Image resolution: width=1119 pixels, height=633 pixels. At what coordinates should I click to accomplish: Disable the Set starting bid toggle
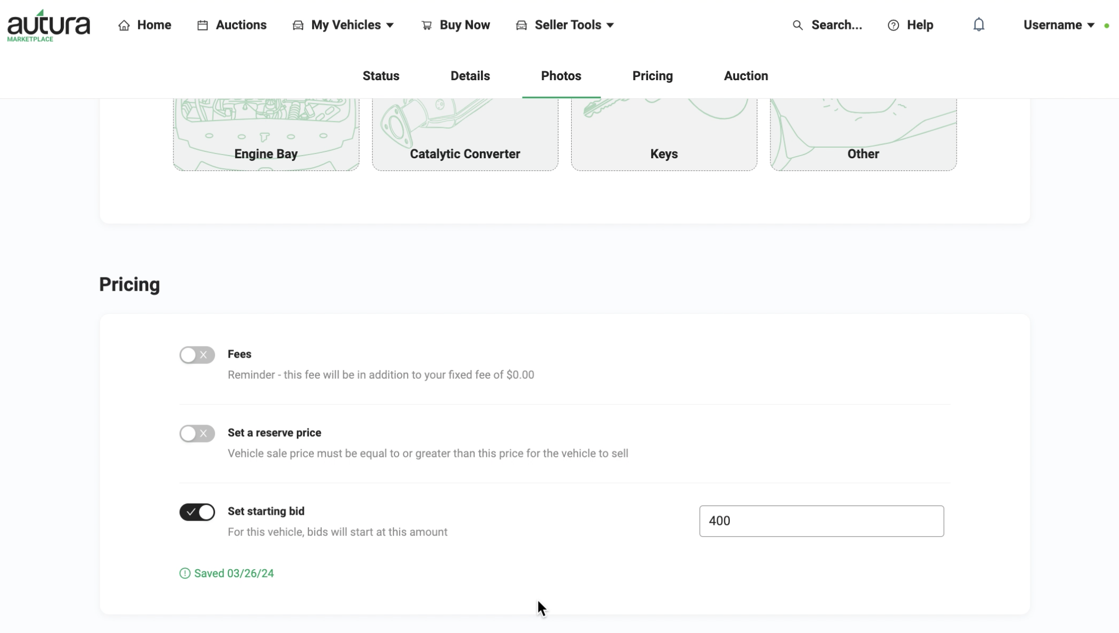tap(197, 512)
